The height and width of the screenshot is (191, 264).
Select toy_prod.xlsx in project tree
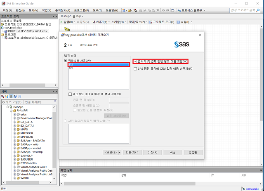click(13, 28)
